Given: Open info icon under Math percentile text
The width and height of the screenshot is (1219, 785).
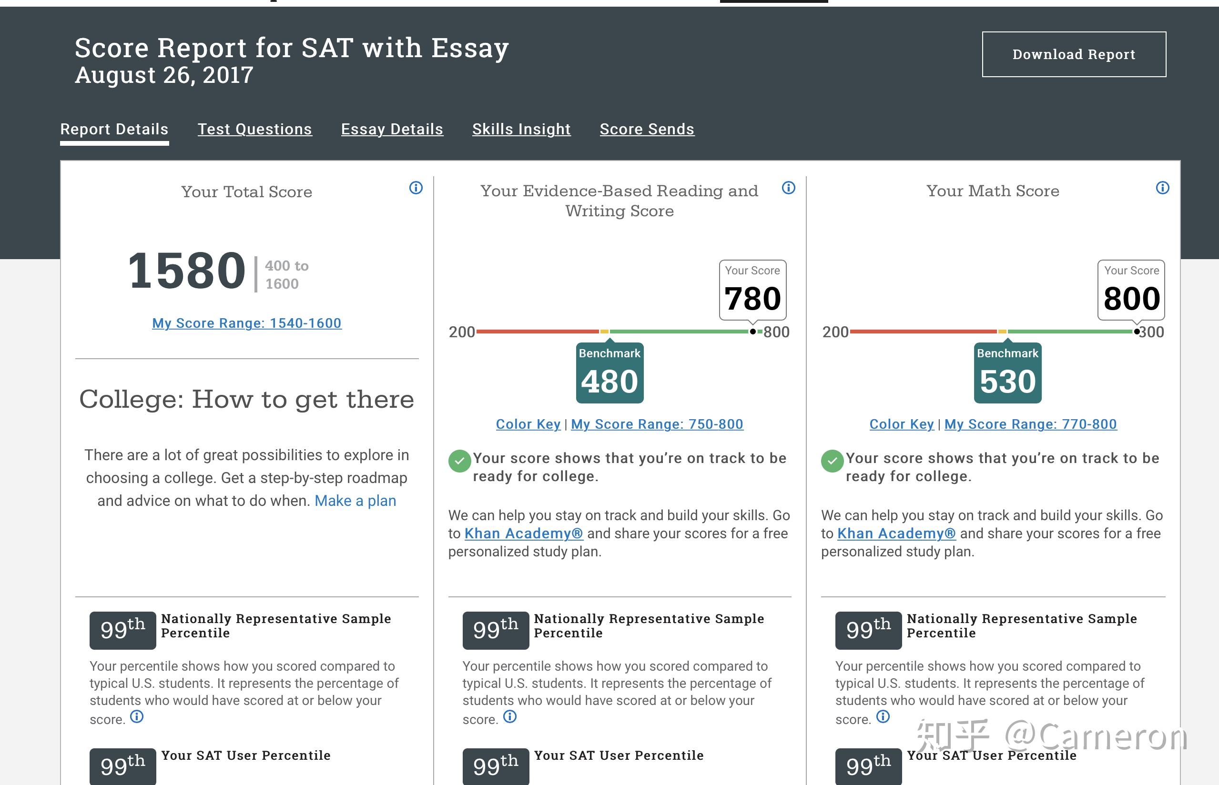Looking at the screenshot, I should pyautogui.click(x=883, y=717).
